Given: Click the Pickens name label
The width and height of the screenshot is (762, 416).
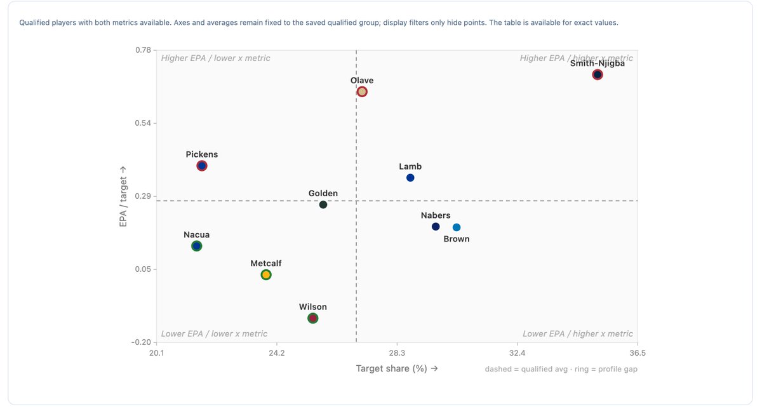Looking at the screenshot, I should [x=202, y=154].
